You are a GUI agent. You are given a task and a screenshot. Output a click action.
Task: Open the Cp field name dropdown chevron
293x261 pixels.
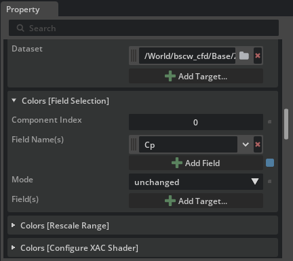(246, 144)
